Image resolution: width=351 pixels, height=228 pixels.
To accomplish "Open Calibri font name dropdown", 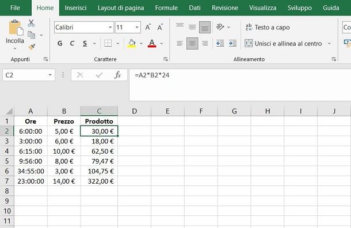I will (110, 27).
